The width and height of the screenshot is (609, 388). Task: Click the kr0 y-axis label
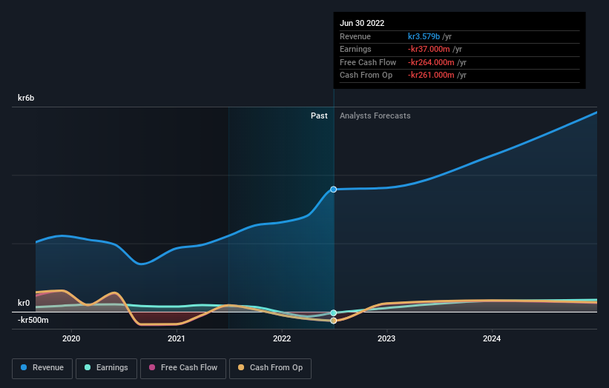click(x=24, y=303)
